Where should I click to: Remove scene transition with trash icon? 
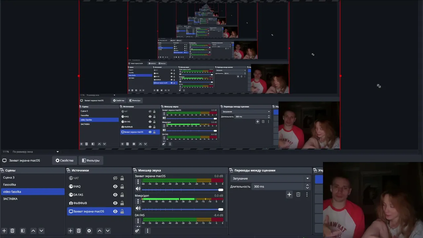(x=298, y=195)
